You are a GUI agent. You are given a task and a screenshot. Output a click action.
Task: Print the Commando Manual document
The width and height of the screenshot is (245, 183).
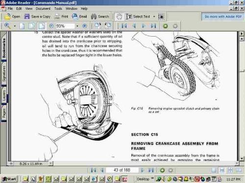pos(61,17)
